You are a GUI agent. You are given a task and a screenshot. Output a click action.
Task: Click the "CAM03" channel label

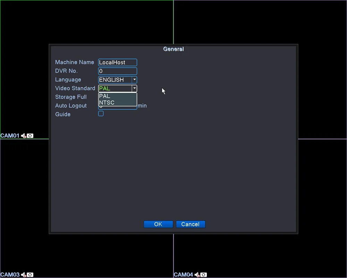pyautogui.click(x=10, y=275)
